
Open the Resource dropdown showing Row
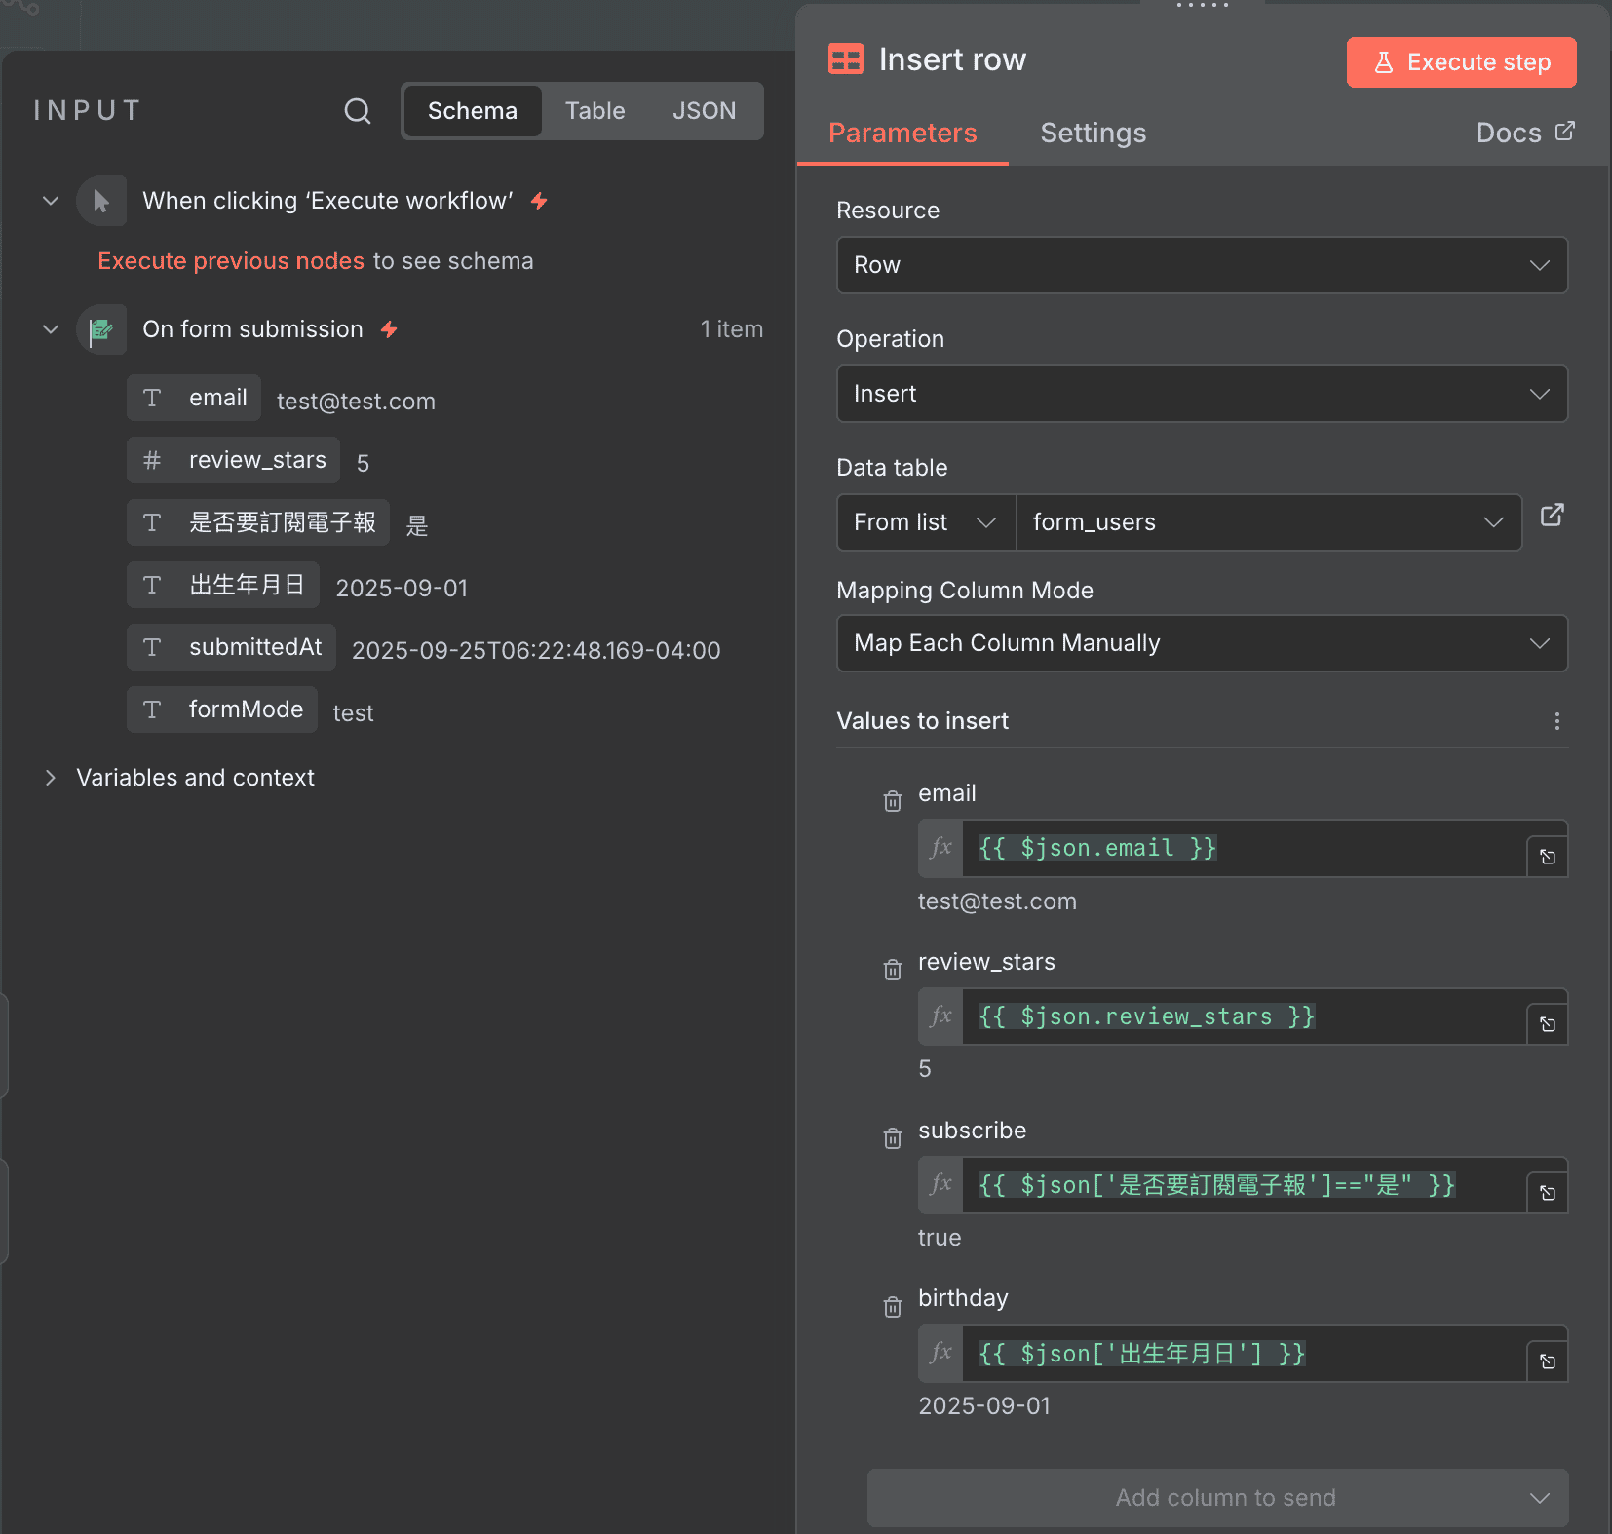click(x=1200, y=265)
